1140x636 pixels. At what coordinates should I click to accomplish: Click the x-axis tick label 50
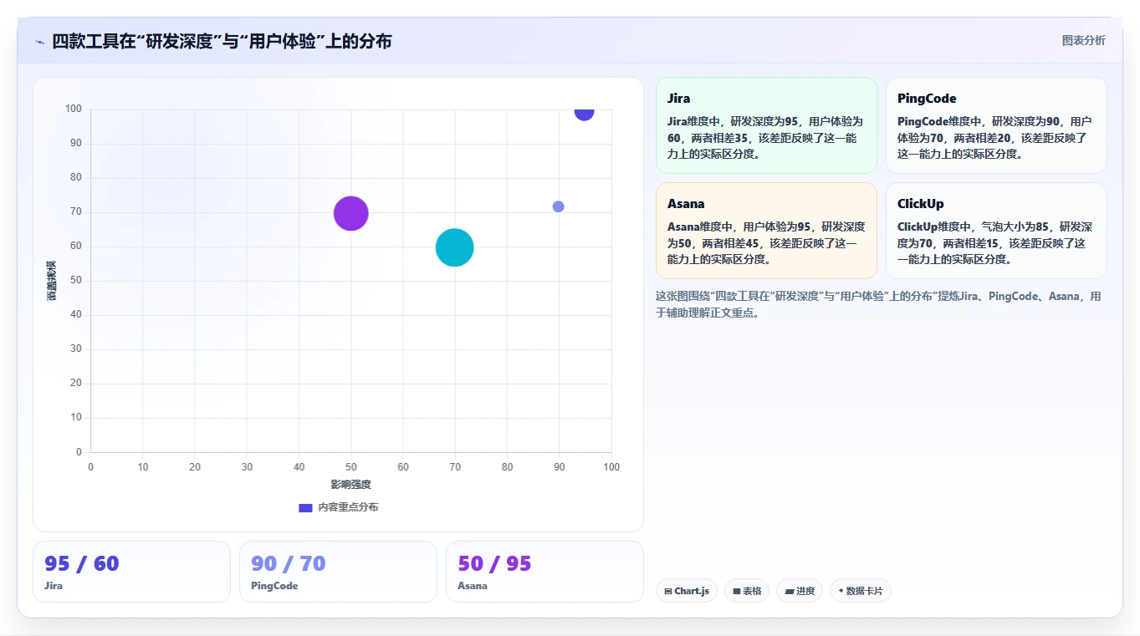(x=351, y=467)
